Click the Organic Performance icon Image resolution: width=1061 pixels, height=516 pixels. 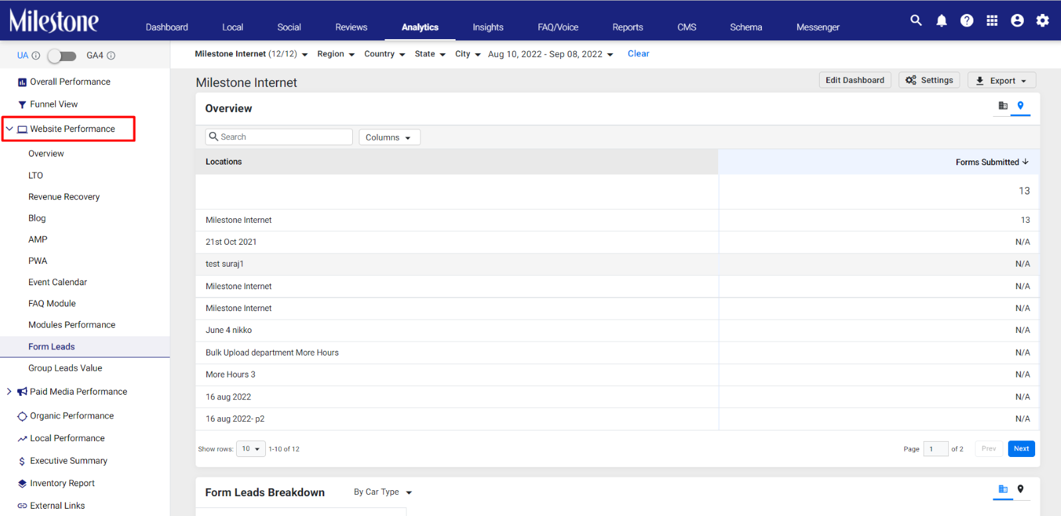tap(22, 417)
